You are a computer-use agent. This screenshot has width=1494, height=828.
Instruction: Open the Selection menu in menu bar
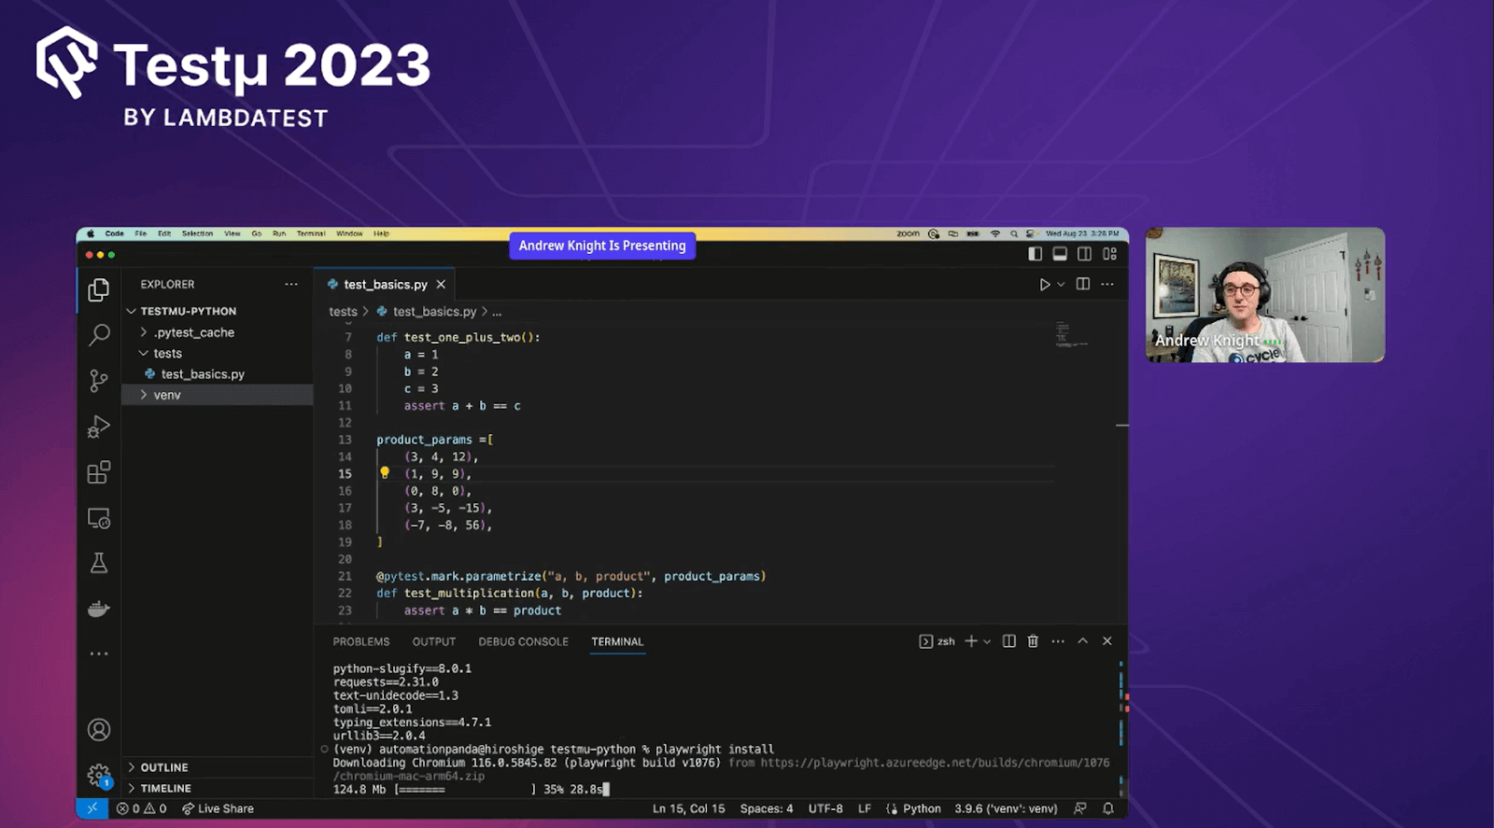[x=197, y=233]
